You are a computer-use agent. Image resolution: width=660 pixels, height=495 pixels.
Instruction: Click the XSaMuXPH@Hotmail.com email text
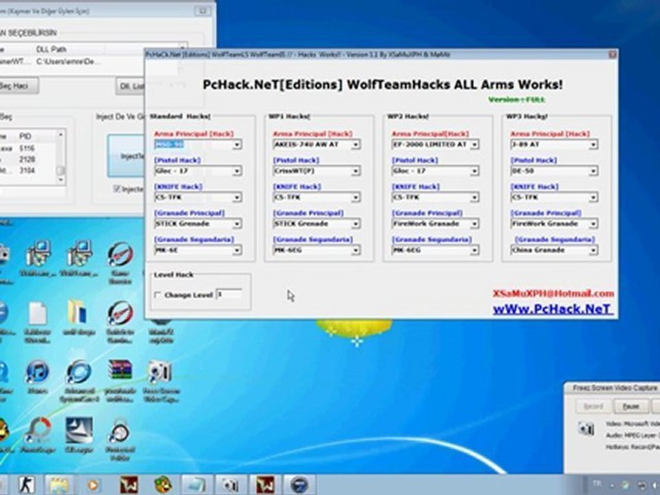(553, 294)
